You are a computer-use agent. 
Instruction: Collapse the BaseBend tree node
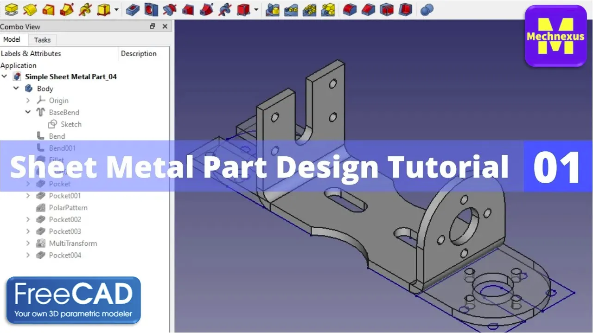(28, 112)
